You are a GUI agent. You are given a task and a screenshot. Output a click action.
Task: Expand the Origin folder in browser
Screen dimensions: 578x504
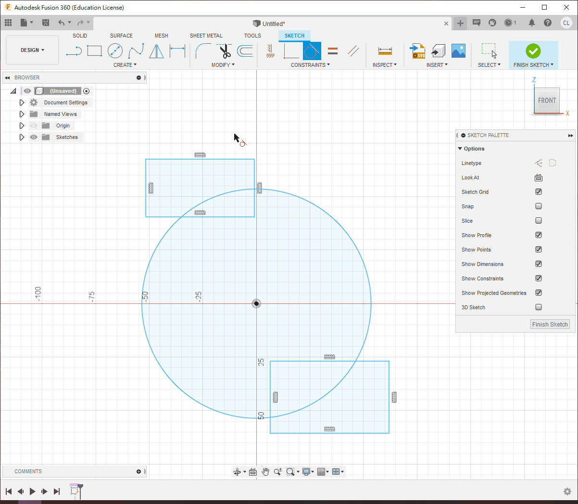(22, 126)
